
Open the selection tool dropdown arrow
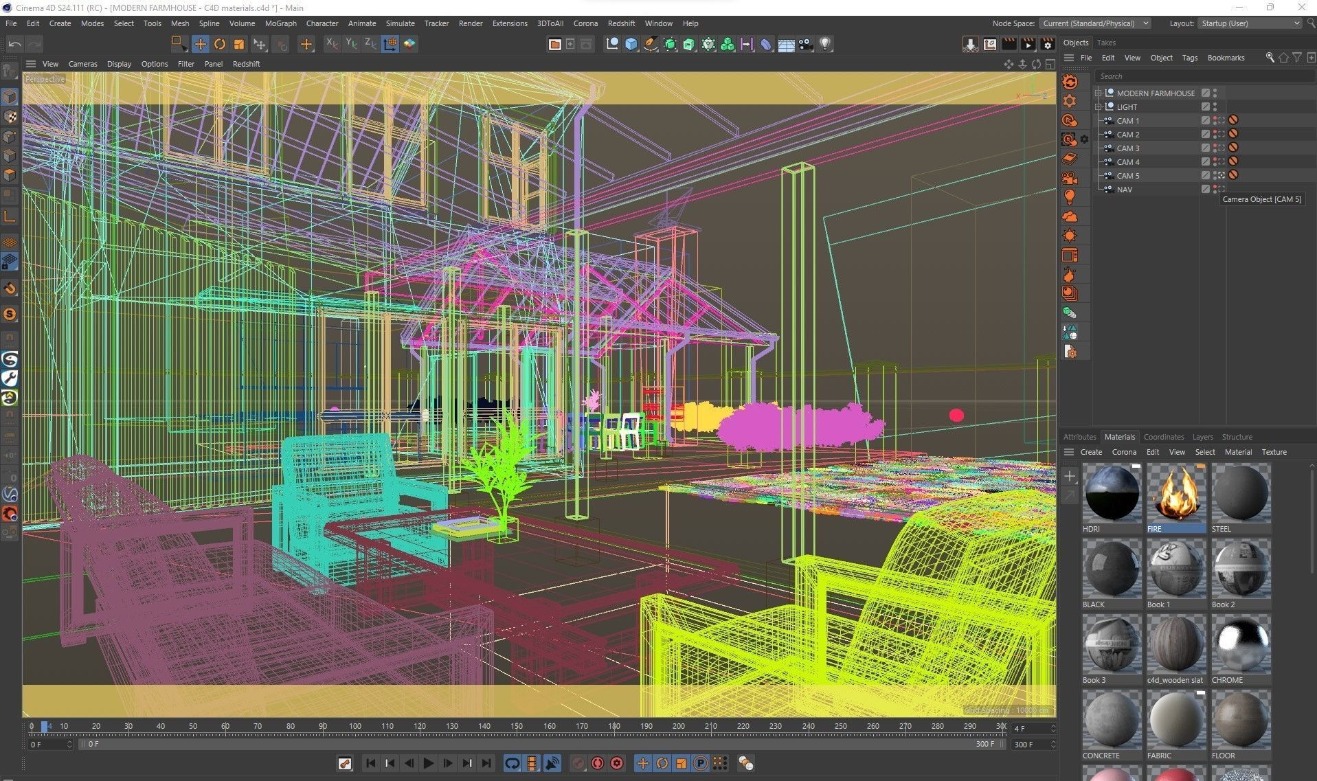185,49
